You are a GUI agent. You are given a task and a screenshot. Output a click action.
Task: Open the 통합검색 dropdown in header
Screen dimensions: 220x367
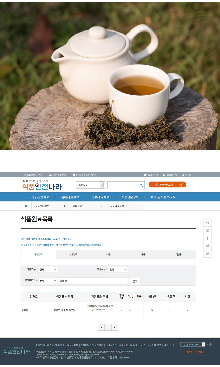click(x=91, y=185)
